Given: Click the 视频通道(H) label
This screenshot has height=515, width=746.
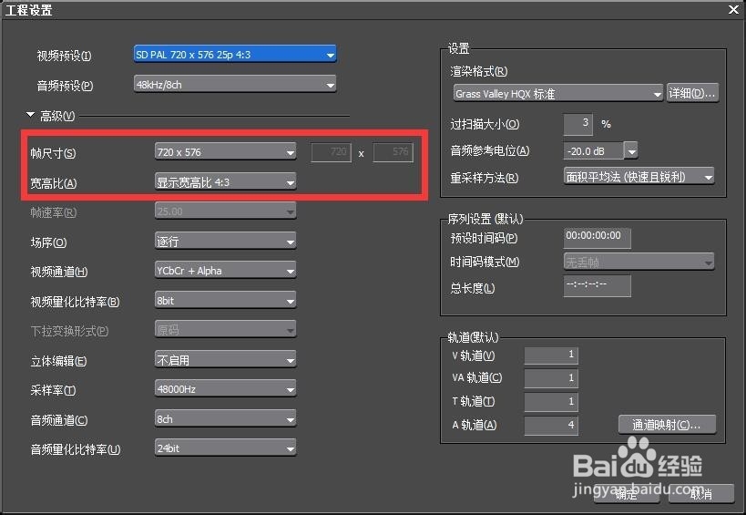Looking at the screenshot, I should (59, 272).
